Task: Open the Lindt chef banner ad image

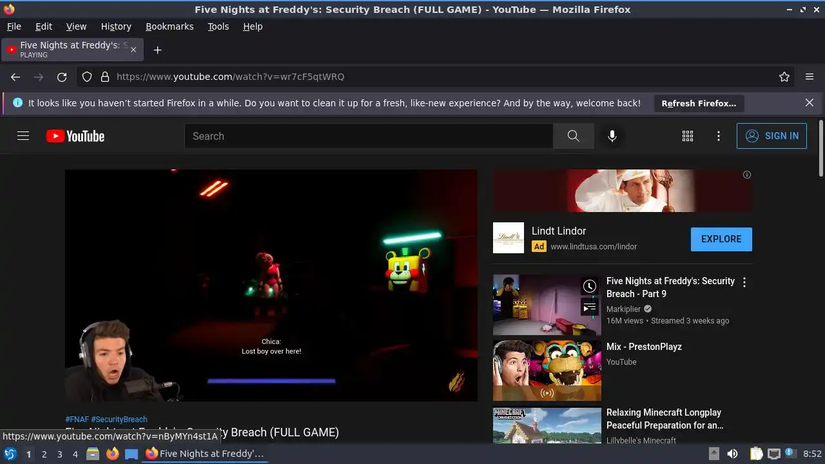Action: click(623, 191)
